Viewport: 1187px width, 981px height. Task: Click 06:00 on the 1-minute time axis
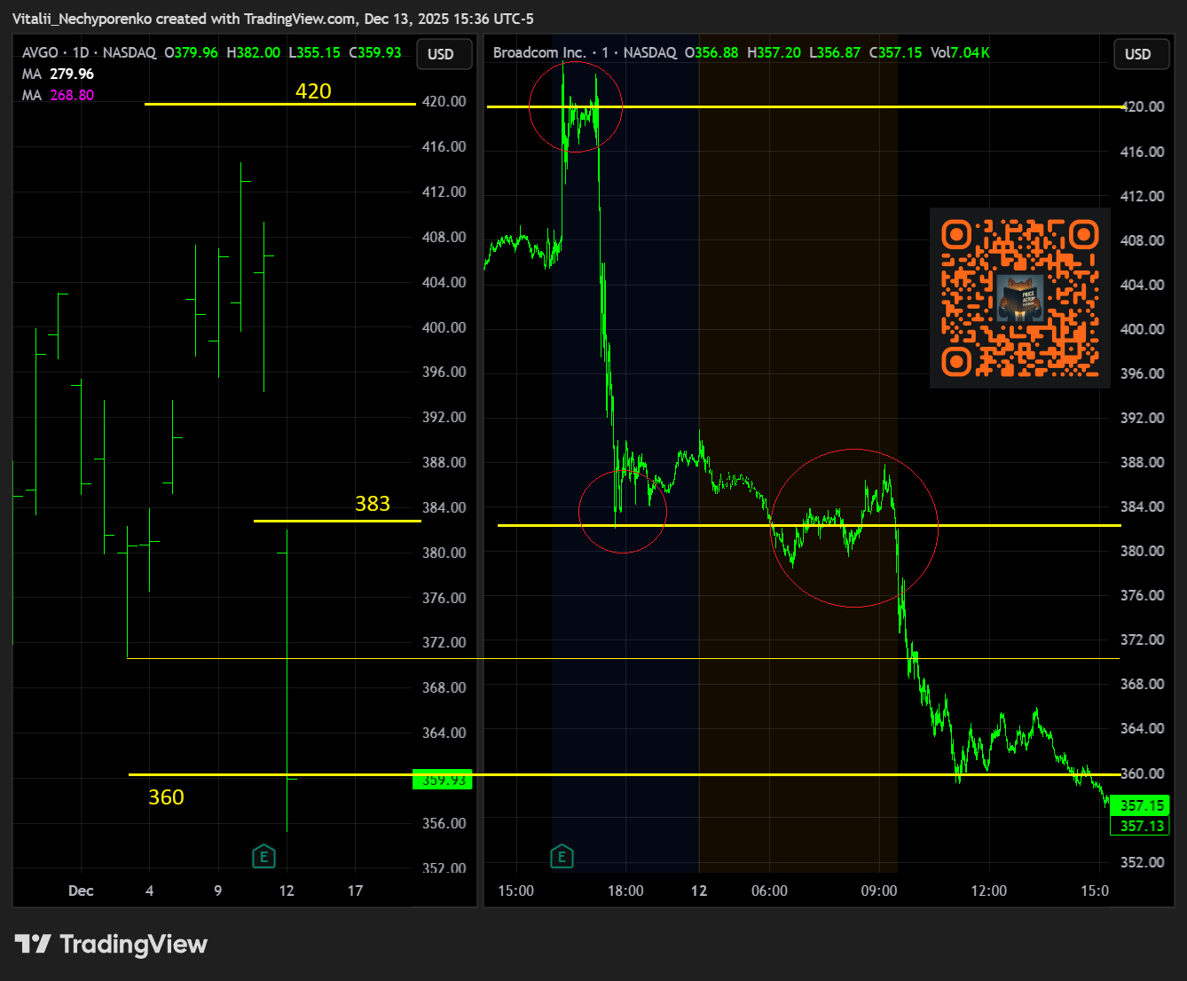[769, 891]
